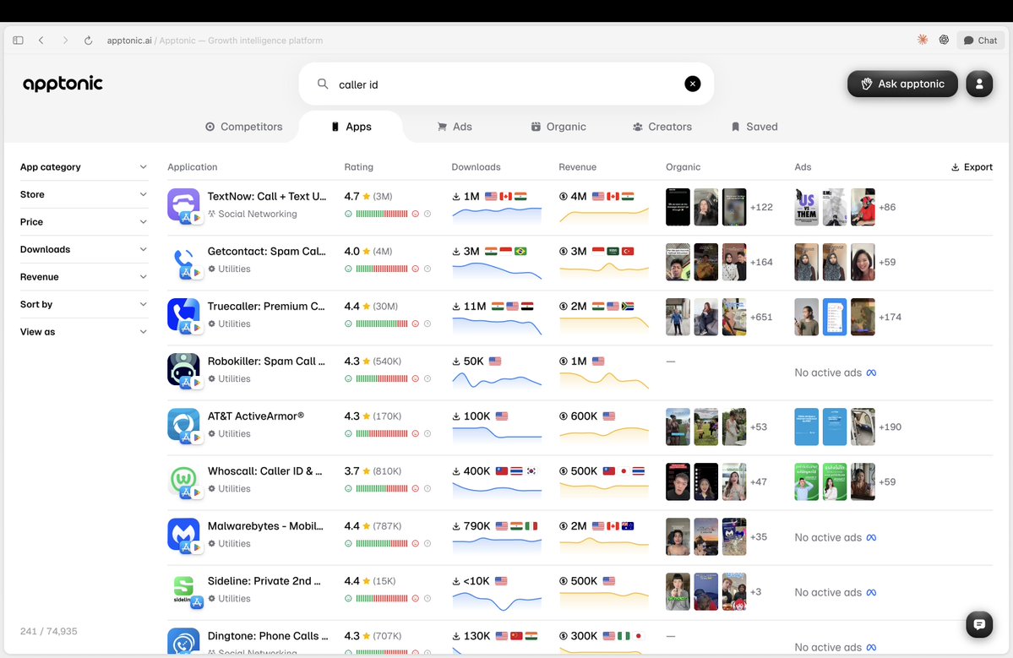Click the +122 organic count for TextNow
1013x658 pixels.
coord(761,207)
